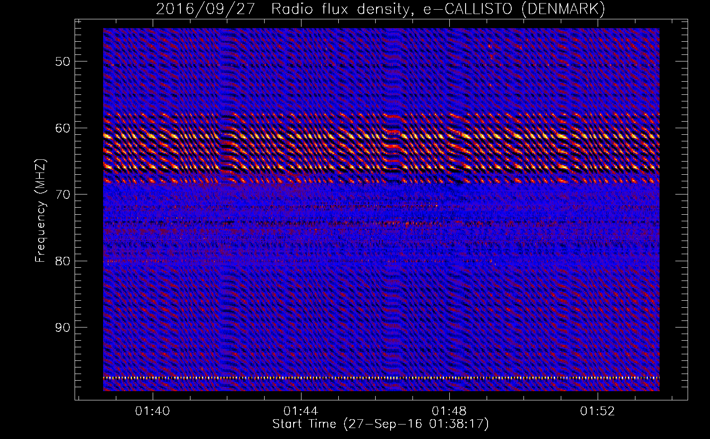Click the 01:52 time tick label
The height and width of the screenshot is (439, 710).
coord(598,411)
